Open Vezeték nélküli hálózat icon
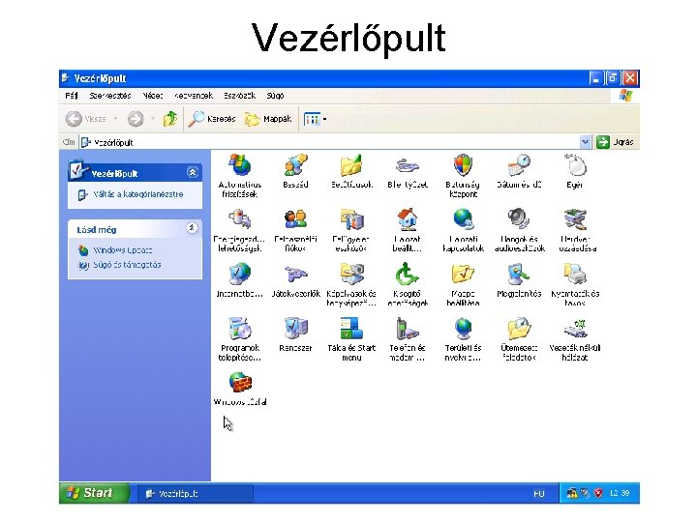The width and height of the screenshot is (697, 522). point(575,329)
